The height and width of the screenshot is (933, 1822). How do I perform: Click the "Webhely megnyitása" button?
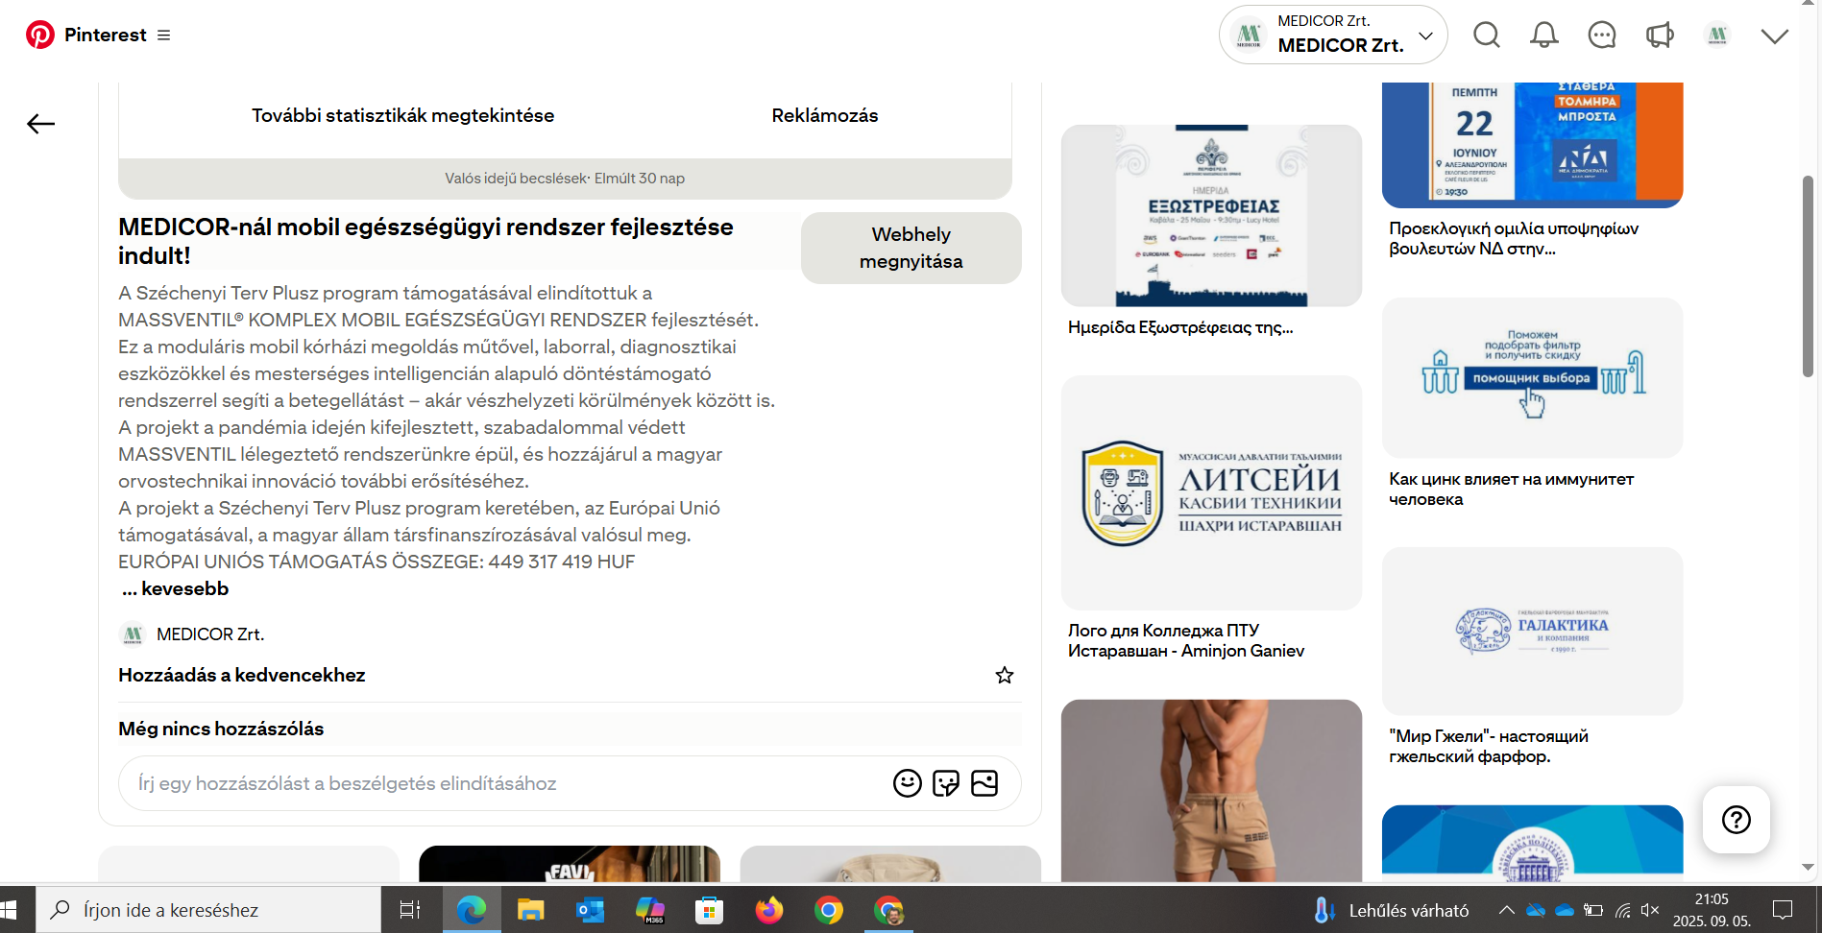pos(911,248)
